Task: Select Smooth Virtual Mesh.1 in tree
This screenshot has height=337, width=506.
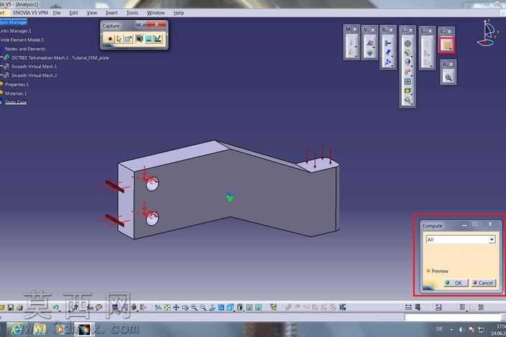Action: pyautogui.click(x=34, y=66)
